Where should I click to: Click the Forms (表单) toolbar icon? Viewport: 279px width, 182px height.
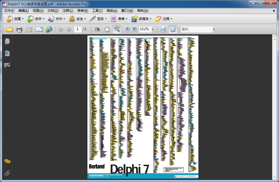[x=113, y=19]
